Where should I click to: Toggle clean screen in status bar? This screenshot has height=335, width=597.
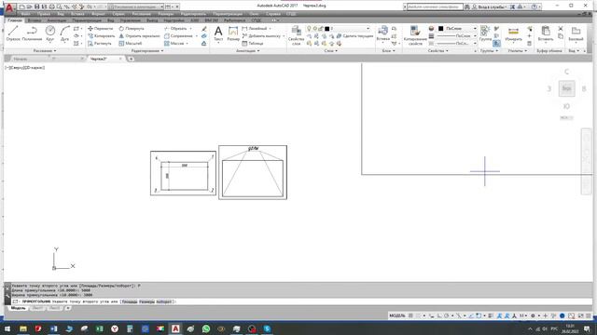[x=580, y=315]
